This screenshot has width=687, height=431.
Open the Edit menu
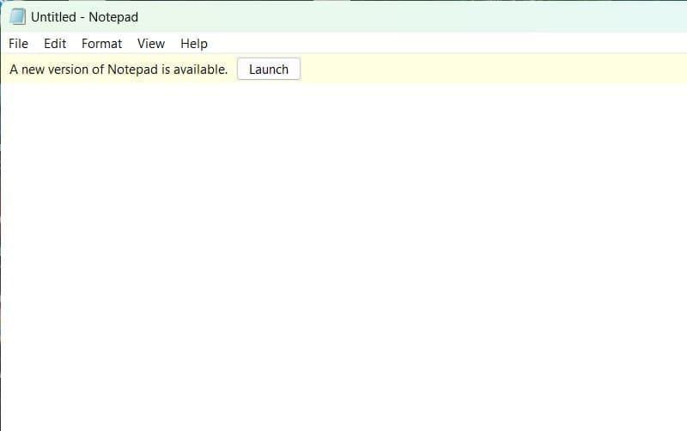click(55, 44)
